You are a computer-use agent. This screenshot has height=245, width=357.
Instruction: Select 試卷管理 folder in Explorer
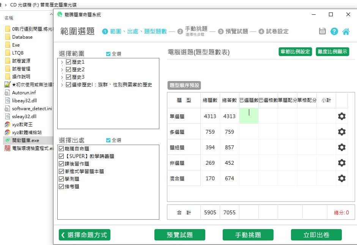coord(21,69)
